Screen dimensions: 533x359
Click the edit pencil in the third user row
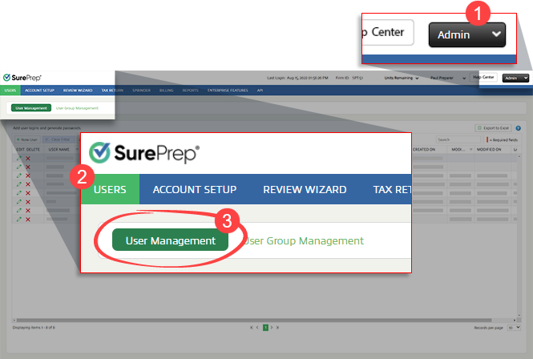pos(19,175)
